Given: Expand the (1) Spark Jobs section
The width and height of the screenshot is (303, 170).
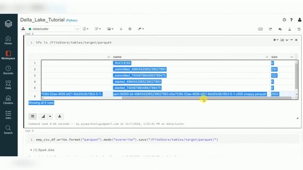Looking at the screenshot, I should (x=43, y=150).
